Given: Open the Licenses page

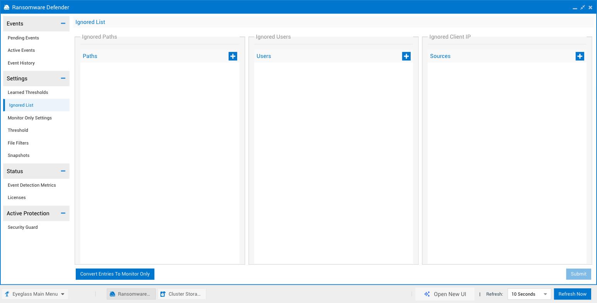Looking at the screenshot, I should (x=17, y=197).
